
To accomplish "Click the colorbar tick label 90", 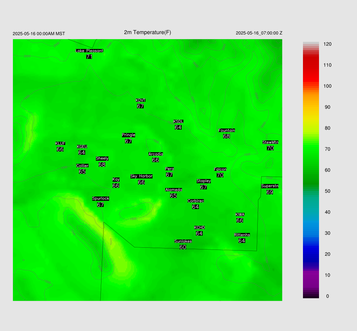I will coord(327,107).
